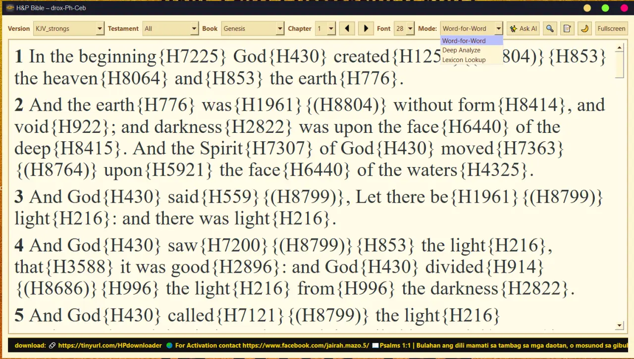Click the link chain icon in the ticker

(x=52, y=346)
